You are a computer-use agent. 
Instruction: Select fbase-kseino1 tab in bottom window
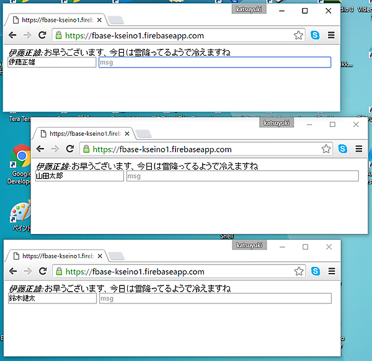pyautogui.click(x=56, y=256)
